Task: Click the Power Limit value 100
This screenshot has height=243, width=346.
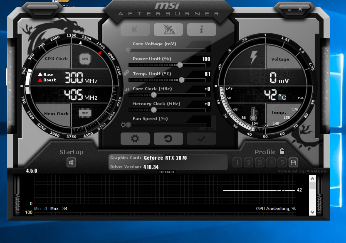Action: [206, 59]
